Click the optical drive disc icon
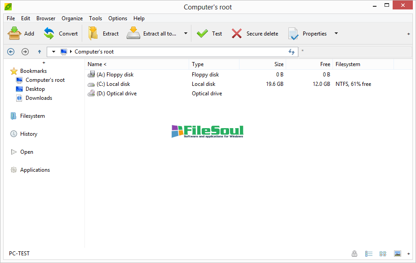 (91, 93)
